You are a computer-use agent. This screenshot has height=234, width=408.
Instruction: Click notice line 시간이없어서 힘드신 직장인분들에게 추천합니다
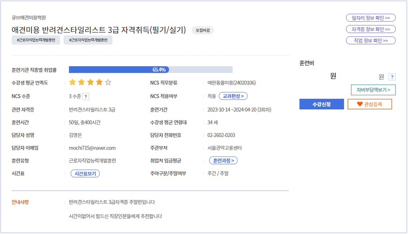(115, 216)
